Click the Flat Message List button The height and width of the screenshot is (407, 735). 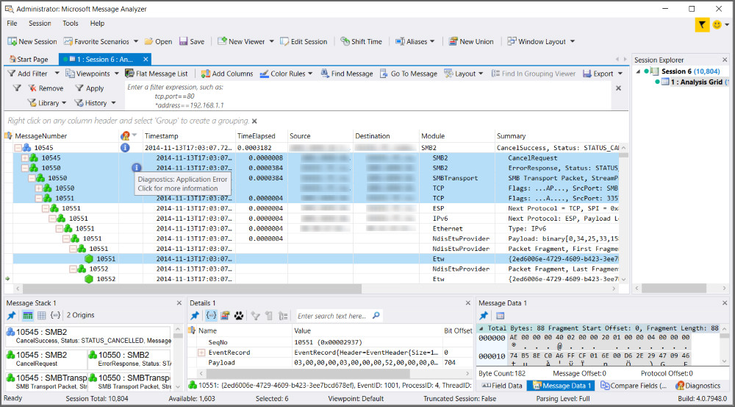[x=157, y=74]
